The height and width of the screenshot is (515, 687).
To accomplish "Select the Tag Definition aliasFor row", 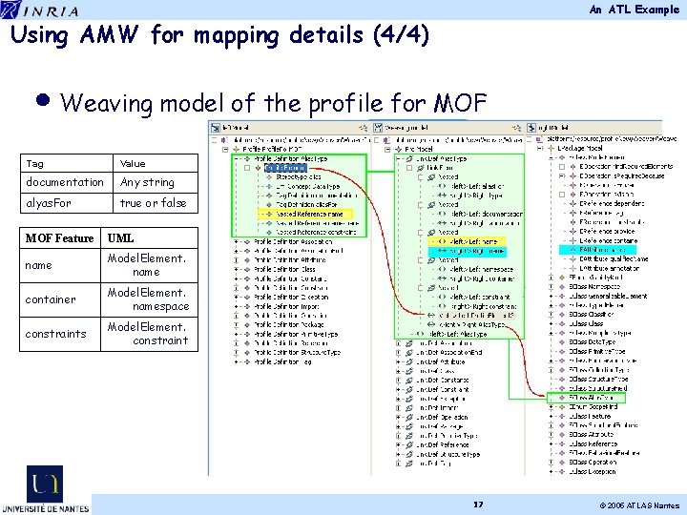I will click(306, 204).
